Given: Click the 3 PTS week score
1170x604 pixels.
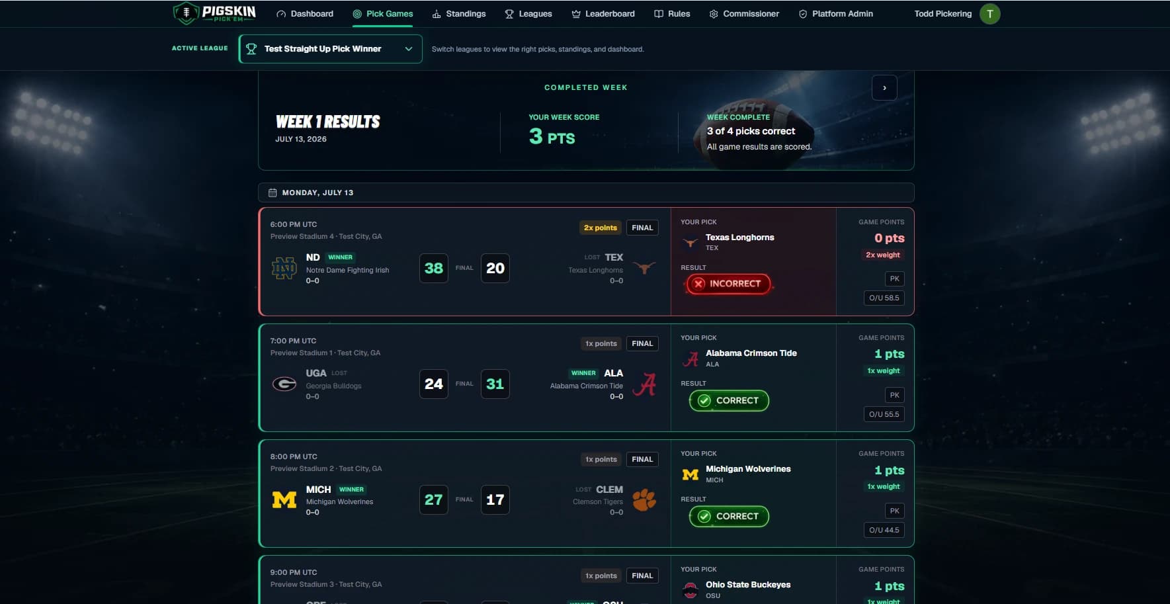Looking at the screenshot, I should point(552,137).
